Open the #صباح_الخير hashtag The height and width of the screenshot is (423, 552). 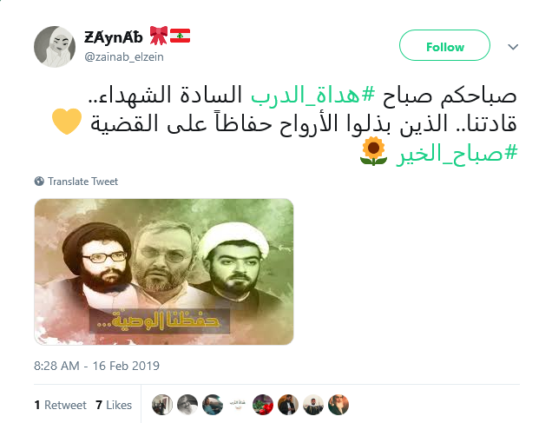click(x=457, y=154)
